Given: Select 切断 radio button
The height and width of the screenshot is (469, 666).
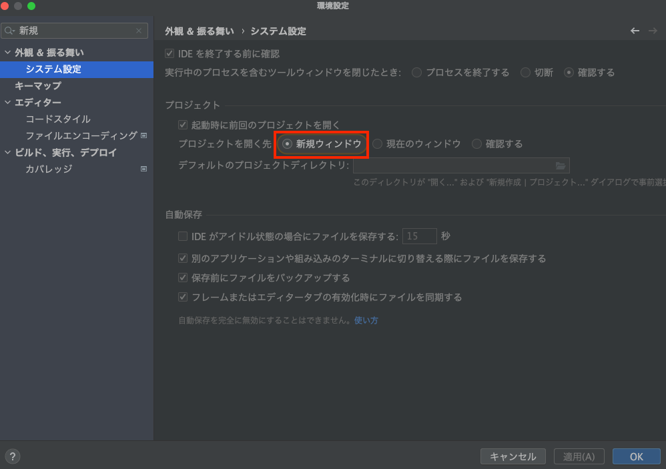Looking at the screenshot, I should 525,73.
